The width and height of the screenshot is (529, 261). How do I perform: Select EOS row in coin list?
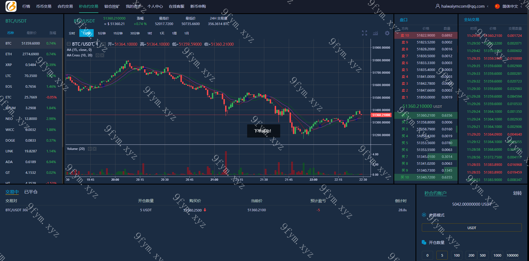pyautogui.click(x=31, y=86)
